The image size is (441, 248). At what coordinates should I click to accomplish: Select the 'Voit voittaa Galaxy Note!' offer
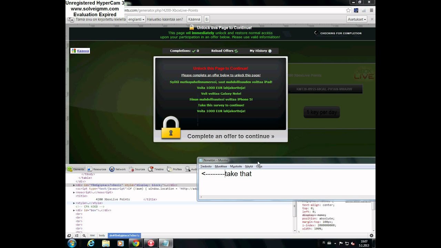221,94
